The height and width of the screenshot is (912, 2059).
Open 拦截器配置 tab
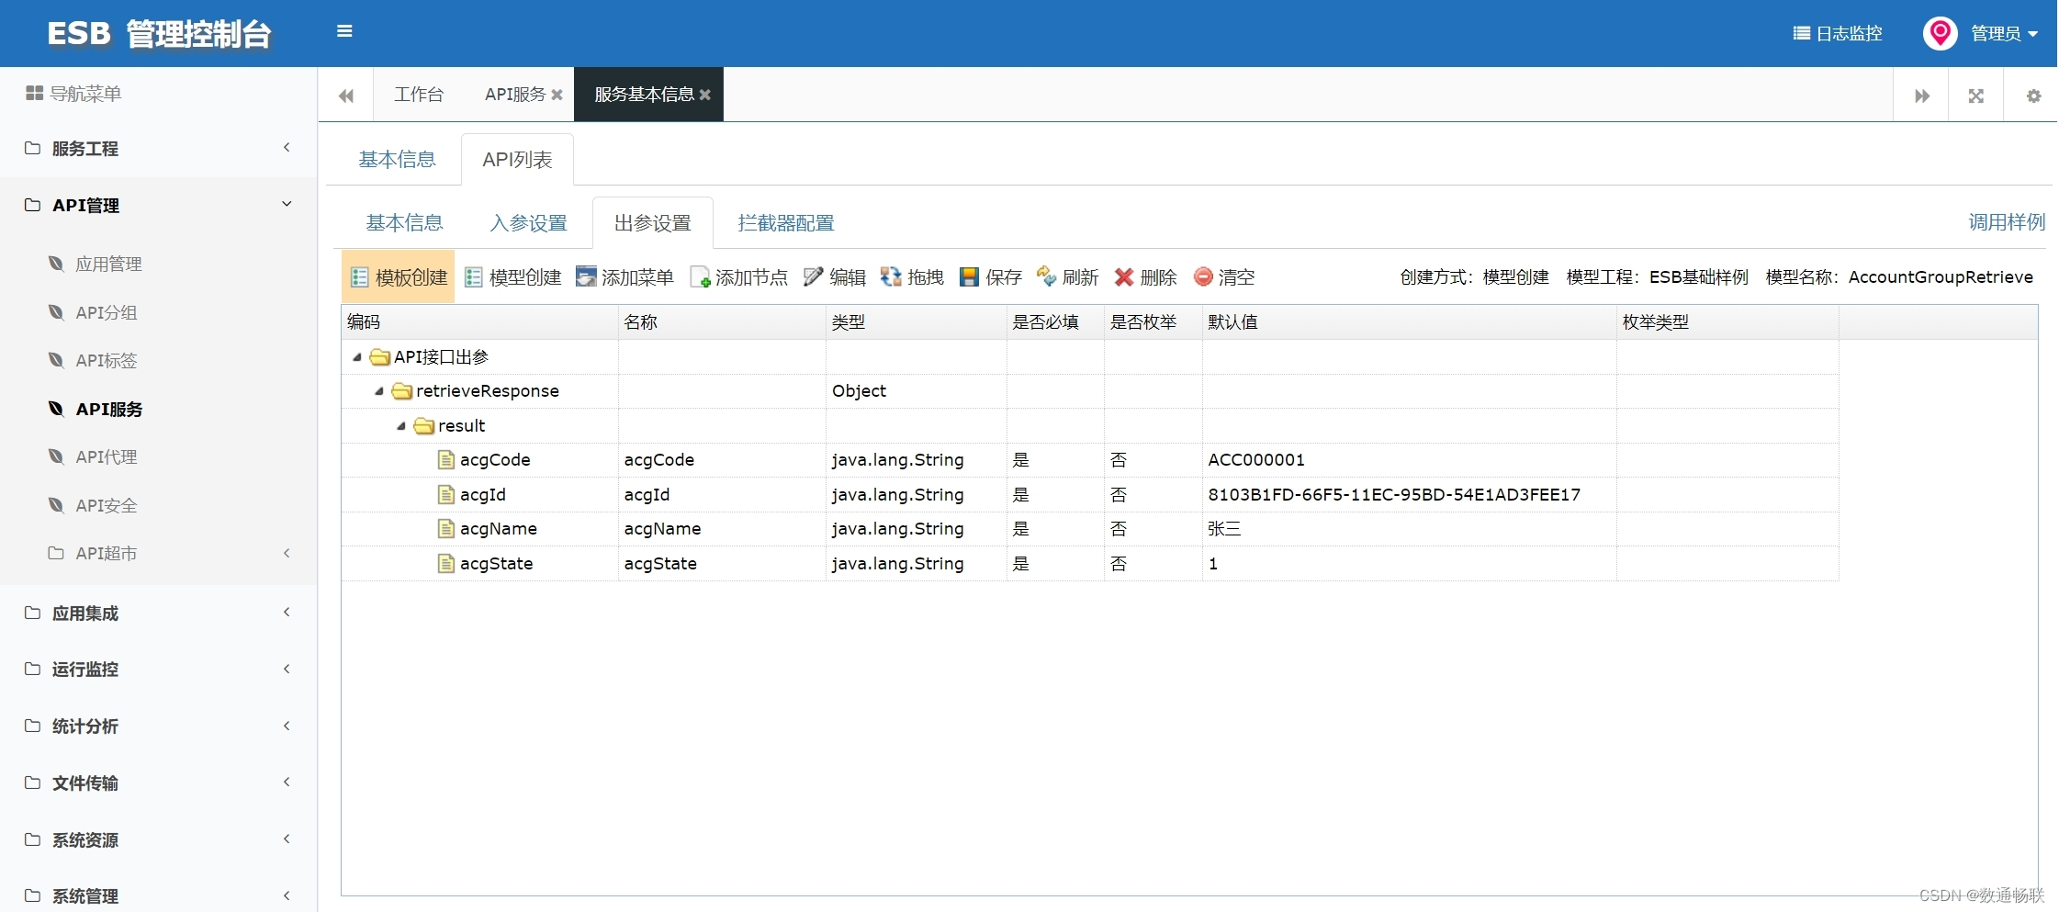click(785, 223)
